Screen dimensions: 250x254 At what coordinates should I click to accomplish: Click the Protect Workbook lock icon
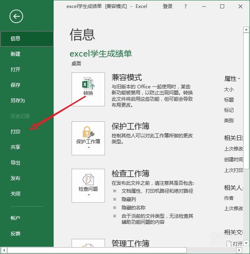[88, 132]
